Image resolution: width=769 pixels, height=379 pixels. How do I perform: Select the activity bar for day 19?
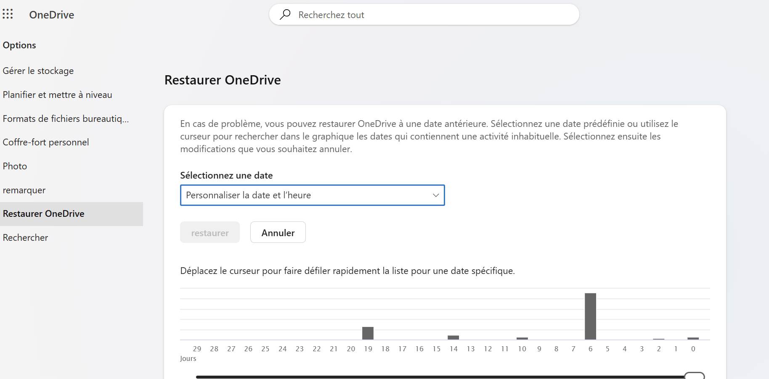point(368,333)
